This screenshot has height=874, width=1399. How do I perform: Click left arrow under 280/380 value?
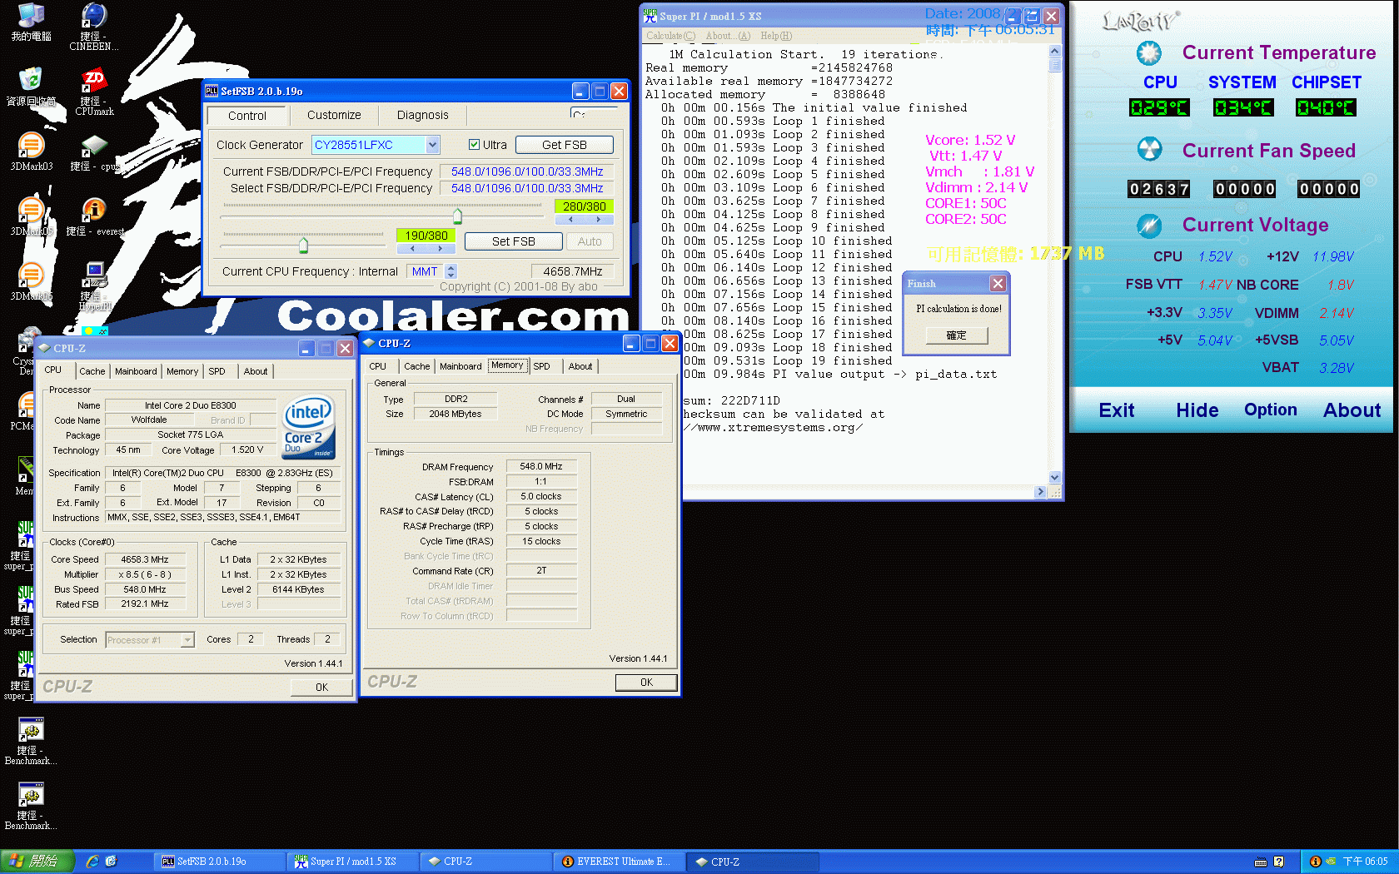click(570, 219)
